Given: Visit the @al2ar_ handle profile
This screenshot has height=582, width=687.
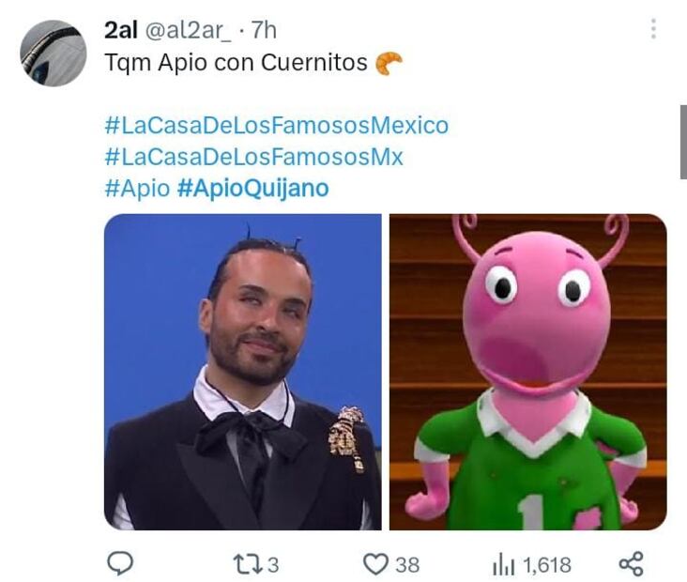Looking at the screenshot, I should 188,31.
